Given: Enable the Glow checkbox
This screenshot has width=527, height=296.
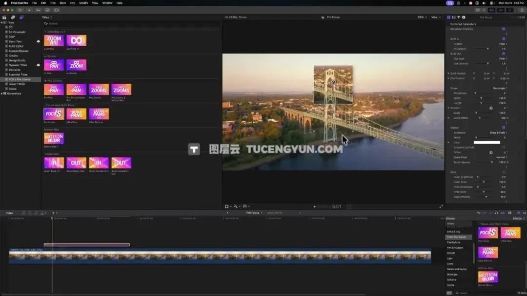Looking at the screenshot, I should (504, 172).
